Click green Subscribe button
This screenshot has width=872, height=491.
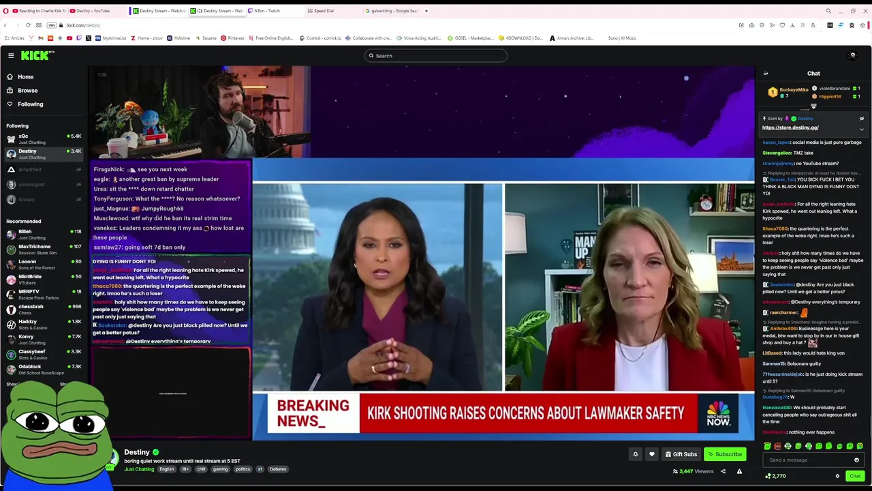725,454
